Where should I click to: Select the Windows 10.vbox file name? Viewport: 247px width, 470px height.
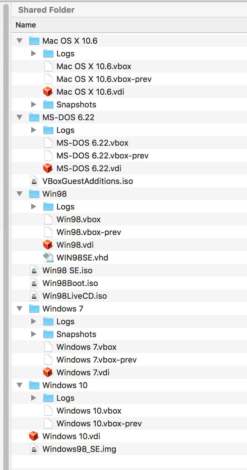click(x=89, y=411)
